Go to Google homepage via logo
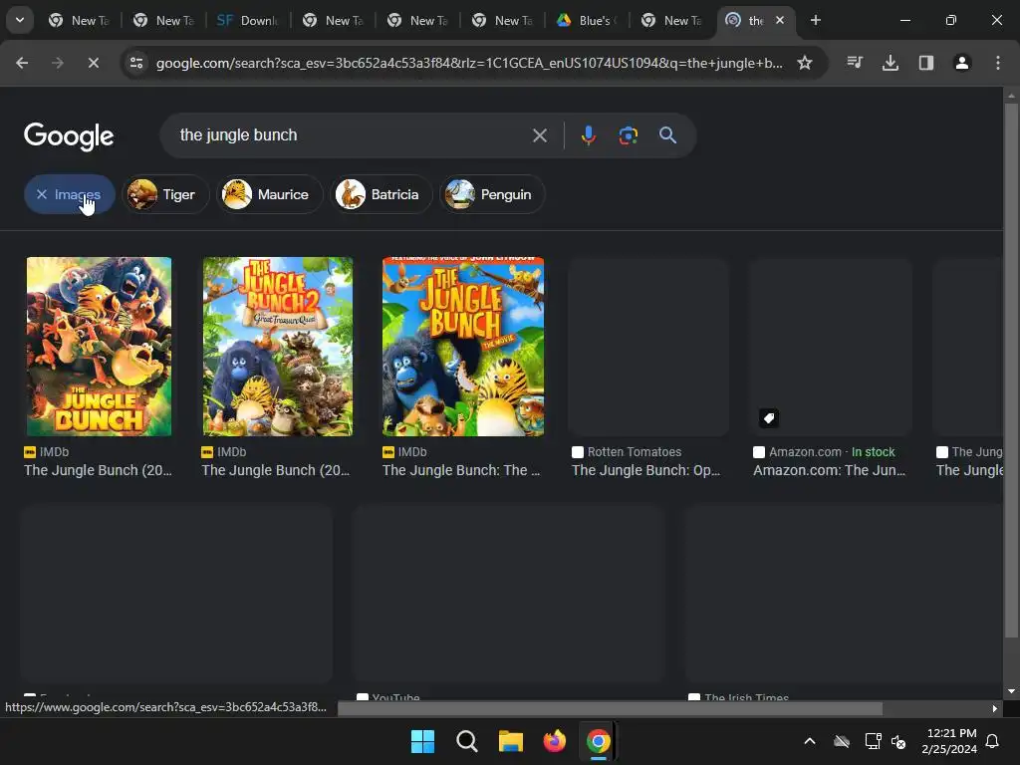Image resolution: width=1020 pixels, height=765 pixels. tap(69, 135)
